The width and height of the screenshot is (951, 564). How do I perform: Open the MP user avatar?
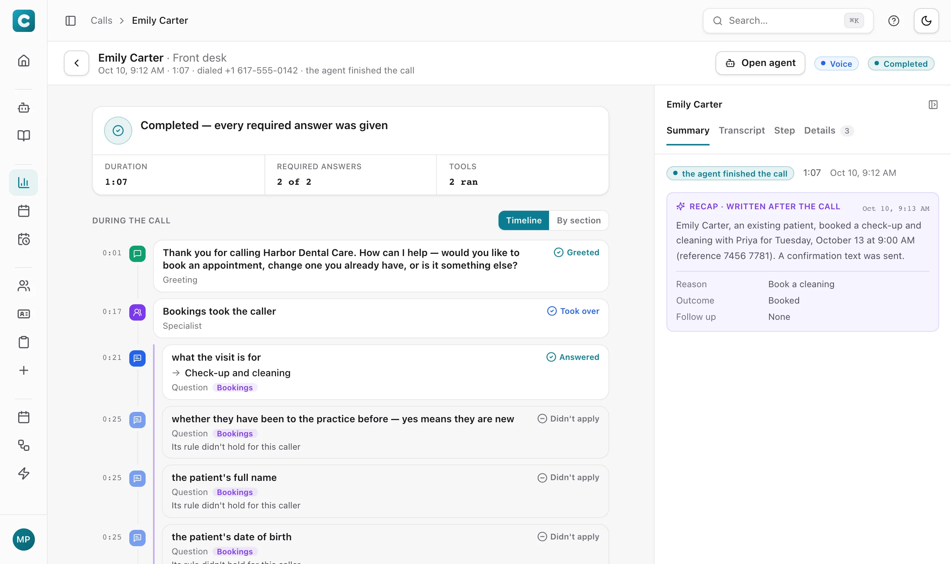[x=23, y=539]
